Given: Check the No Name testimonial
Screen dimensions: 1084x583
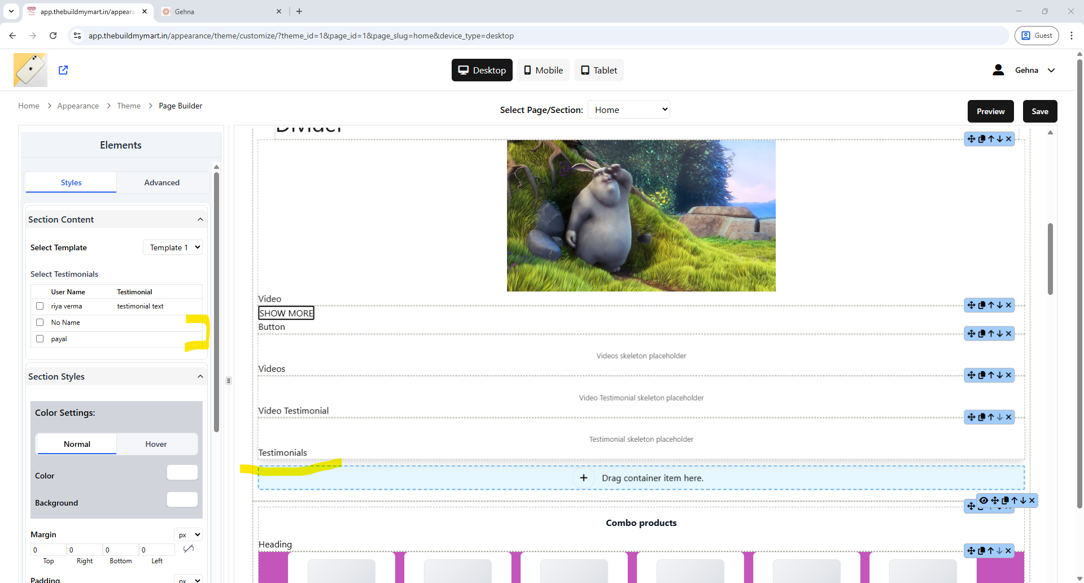Looking at the screenshot, I should pos(40,322).
